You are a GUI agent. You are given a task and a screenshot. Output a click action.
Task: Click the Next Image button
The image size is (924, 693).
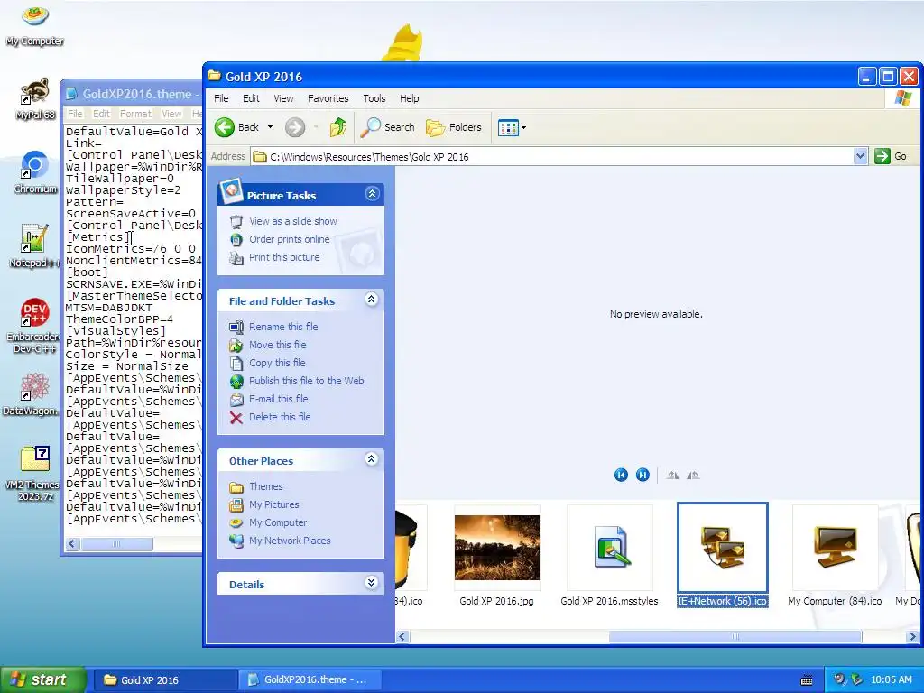pyautogui.click(x=642, y=475)
